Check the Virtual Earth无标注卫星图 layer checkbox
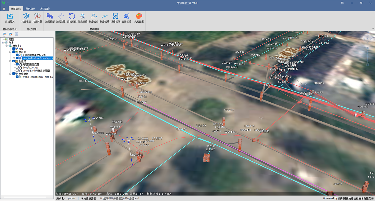The image size is (375, 201). coord(17,71)
